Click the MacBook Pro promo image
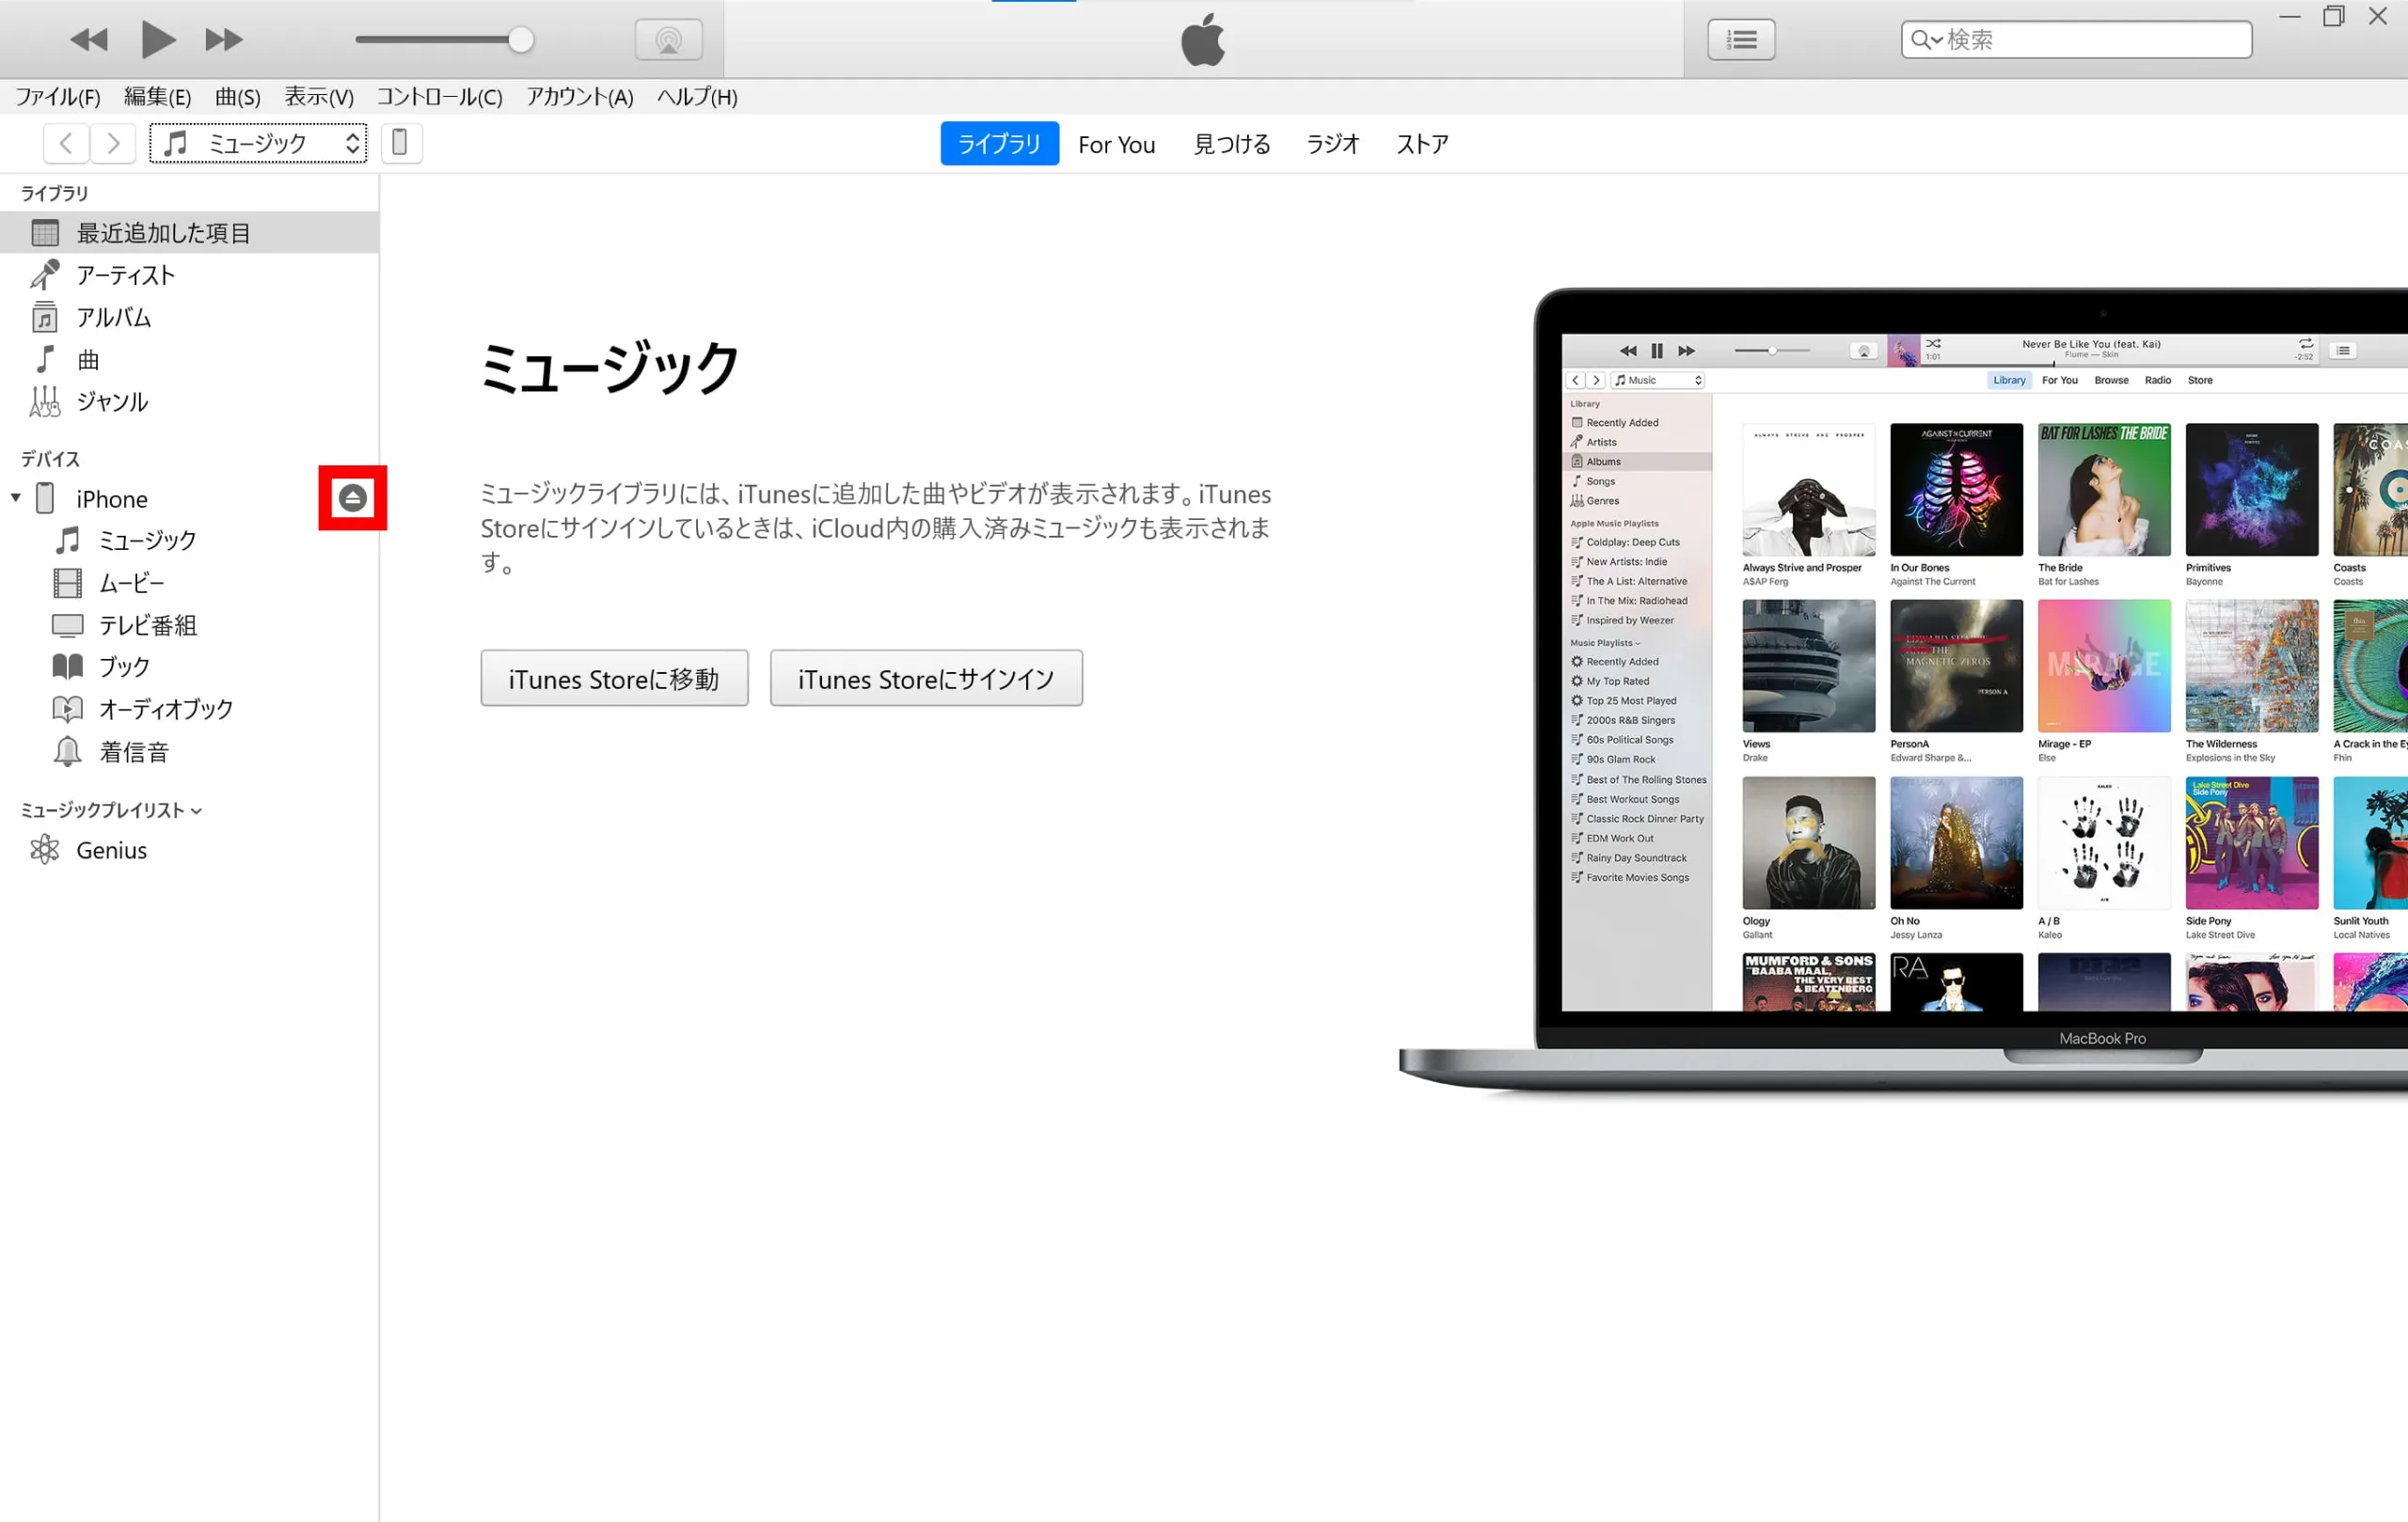Image resolution: width=2408 pixels, height=1522 pixels. (x=1903, y=695)
